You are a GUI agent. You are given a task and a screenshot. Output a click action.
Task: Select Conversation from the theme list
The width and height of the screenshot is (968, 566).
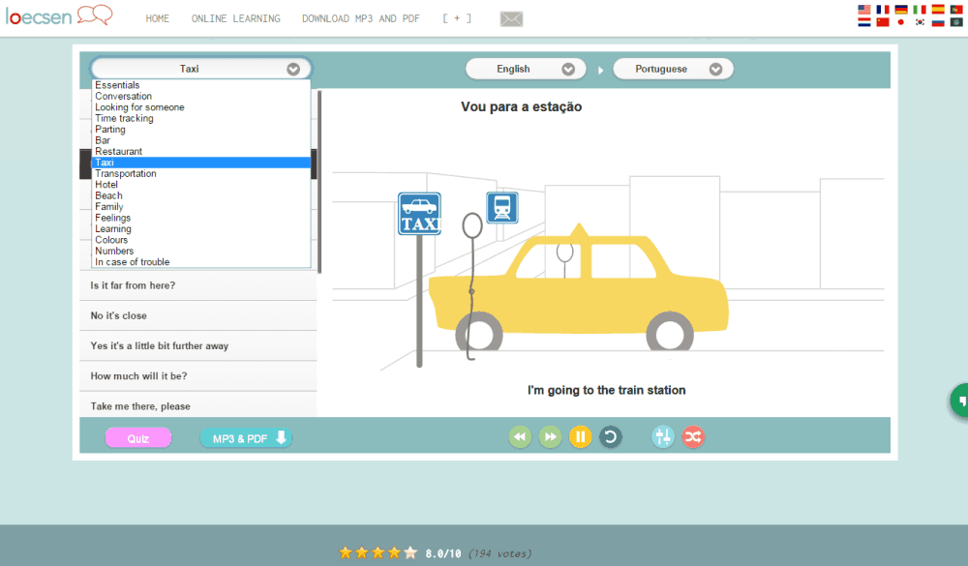(x=201, y=97)
